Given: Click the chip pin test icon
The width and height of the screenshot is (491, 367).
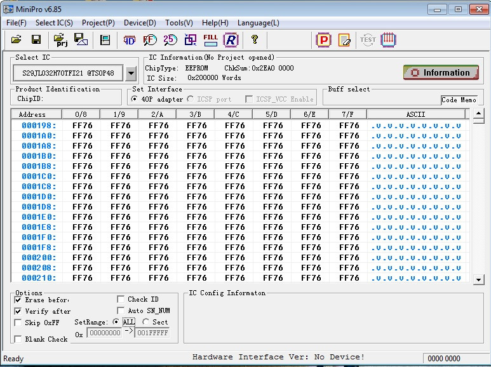Looking at the screenshot, I should 389,39.
